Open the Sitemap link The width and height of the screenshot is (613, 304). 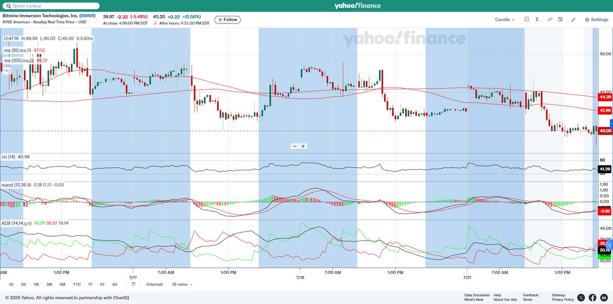[x=559, y=295]
